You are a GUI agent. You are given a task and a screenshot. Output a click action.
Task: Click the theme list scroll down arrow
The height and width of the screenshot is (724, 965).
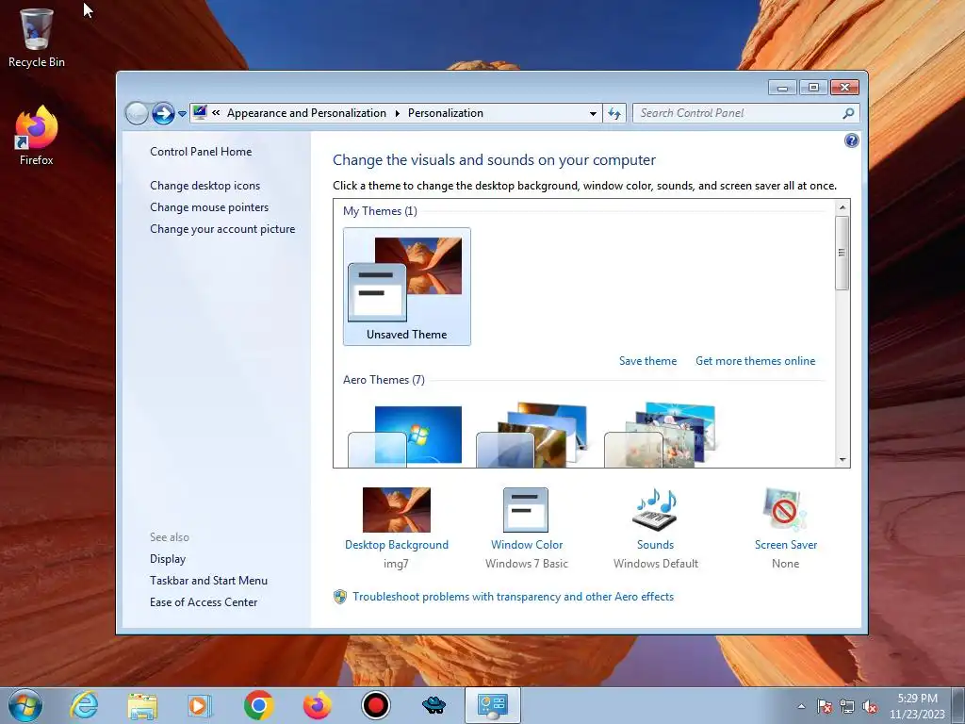coord(842,459)
